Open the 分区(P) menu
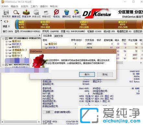 [24, 6]
